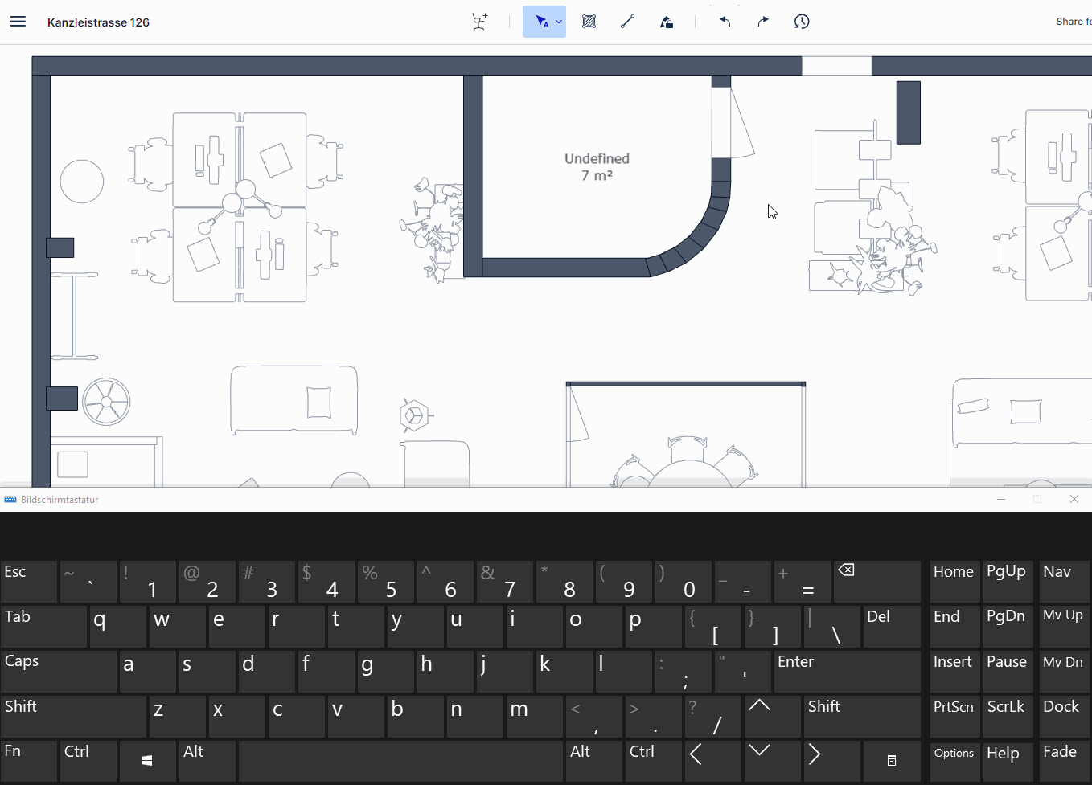
Task: Click the right arrow key
Action: pyautogui.click(x=832, y=762)
